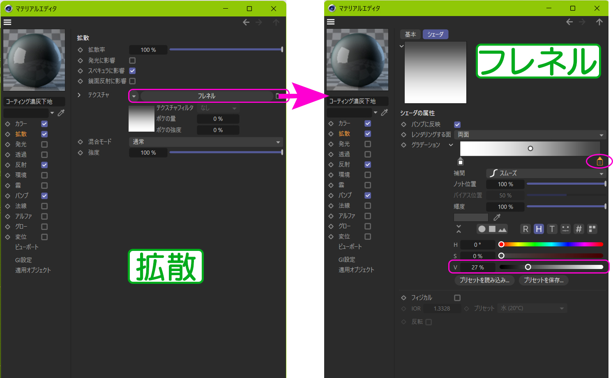Image resolution: width=613 pixels, height=378 pixels.
Task: Switch to the 基本 tab
Action: 410,35
